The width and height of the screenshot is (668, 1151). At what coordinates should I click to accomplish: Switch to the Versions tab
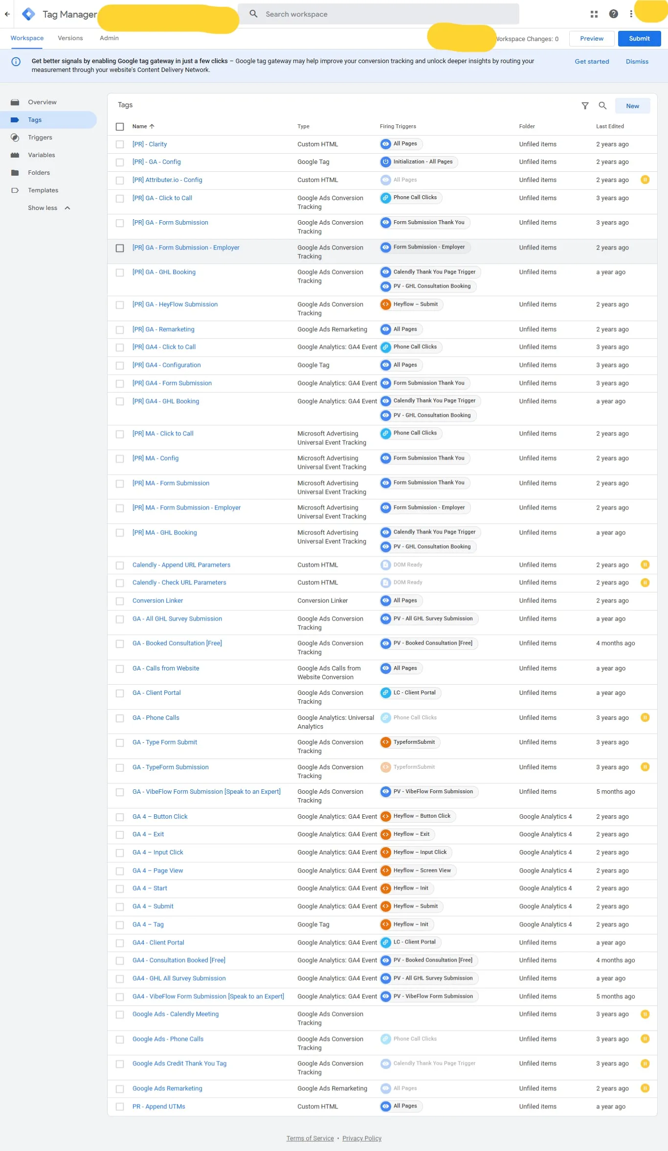coord(70,38)
